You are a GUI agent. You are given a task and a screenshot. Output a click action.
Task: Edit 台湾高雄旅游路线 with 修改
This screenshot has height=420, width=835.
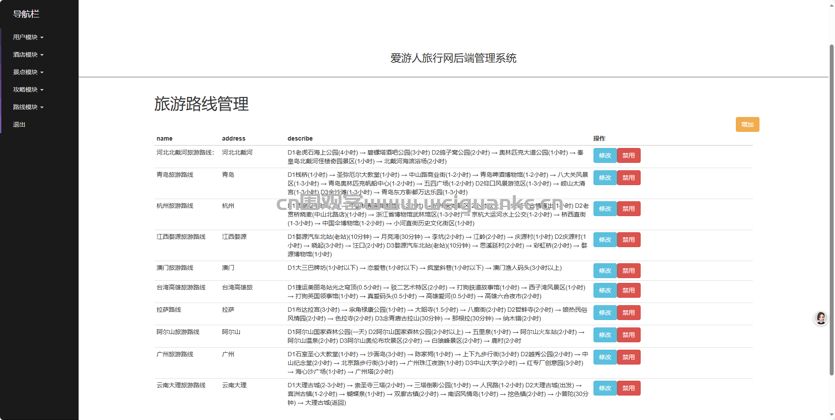[x=605, y=290]
